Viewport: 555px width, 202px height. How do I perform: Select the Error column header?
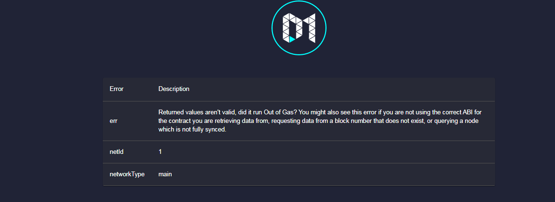(x=117, y=89)
